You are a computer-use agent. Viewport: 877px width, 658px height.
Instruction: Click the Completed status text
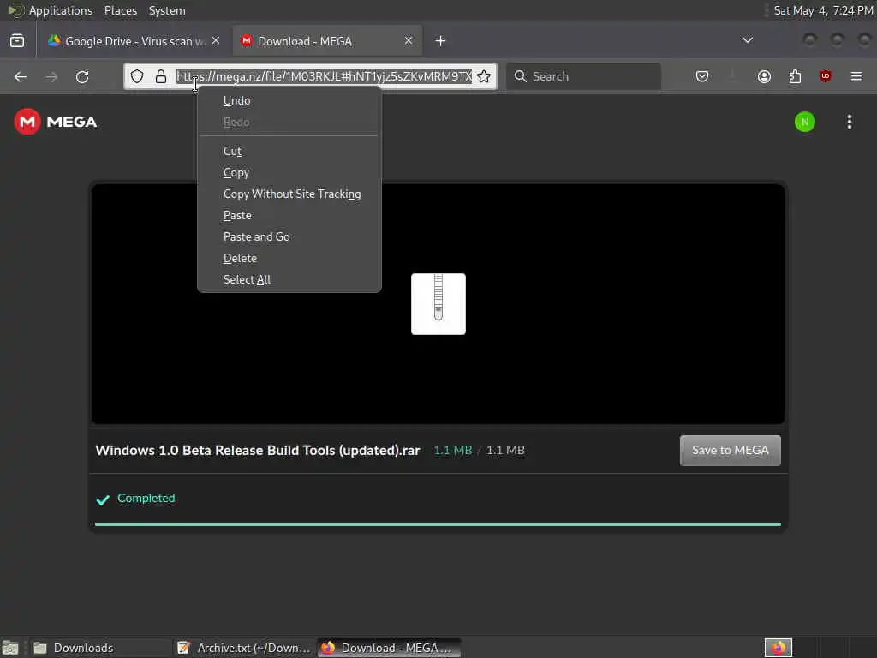pyautogui.click(x=146, y=498)
